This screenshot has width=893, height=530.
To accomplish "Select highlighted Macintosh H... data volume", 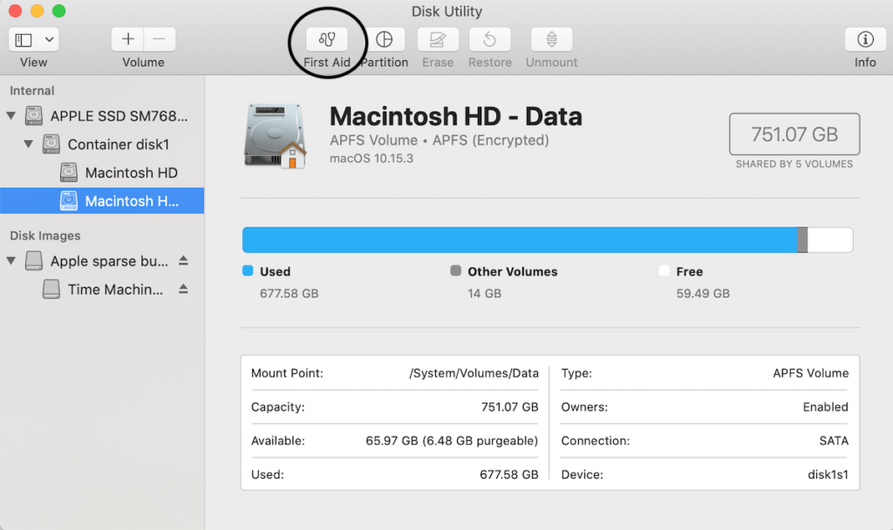I will [x=102, y=201].
